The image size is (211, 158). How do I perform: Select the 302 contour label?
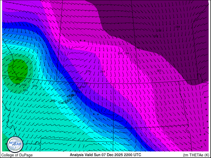point(24,85)
